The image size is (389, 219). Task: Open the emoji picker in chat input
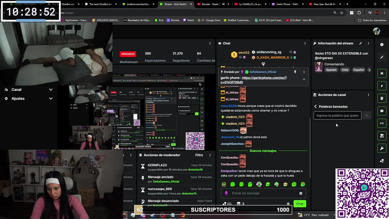[x=301, y=193]
